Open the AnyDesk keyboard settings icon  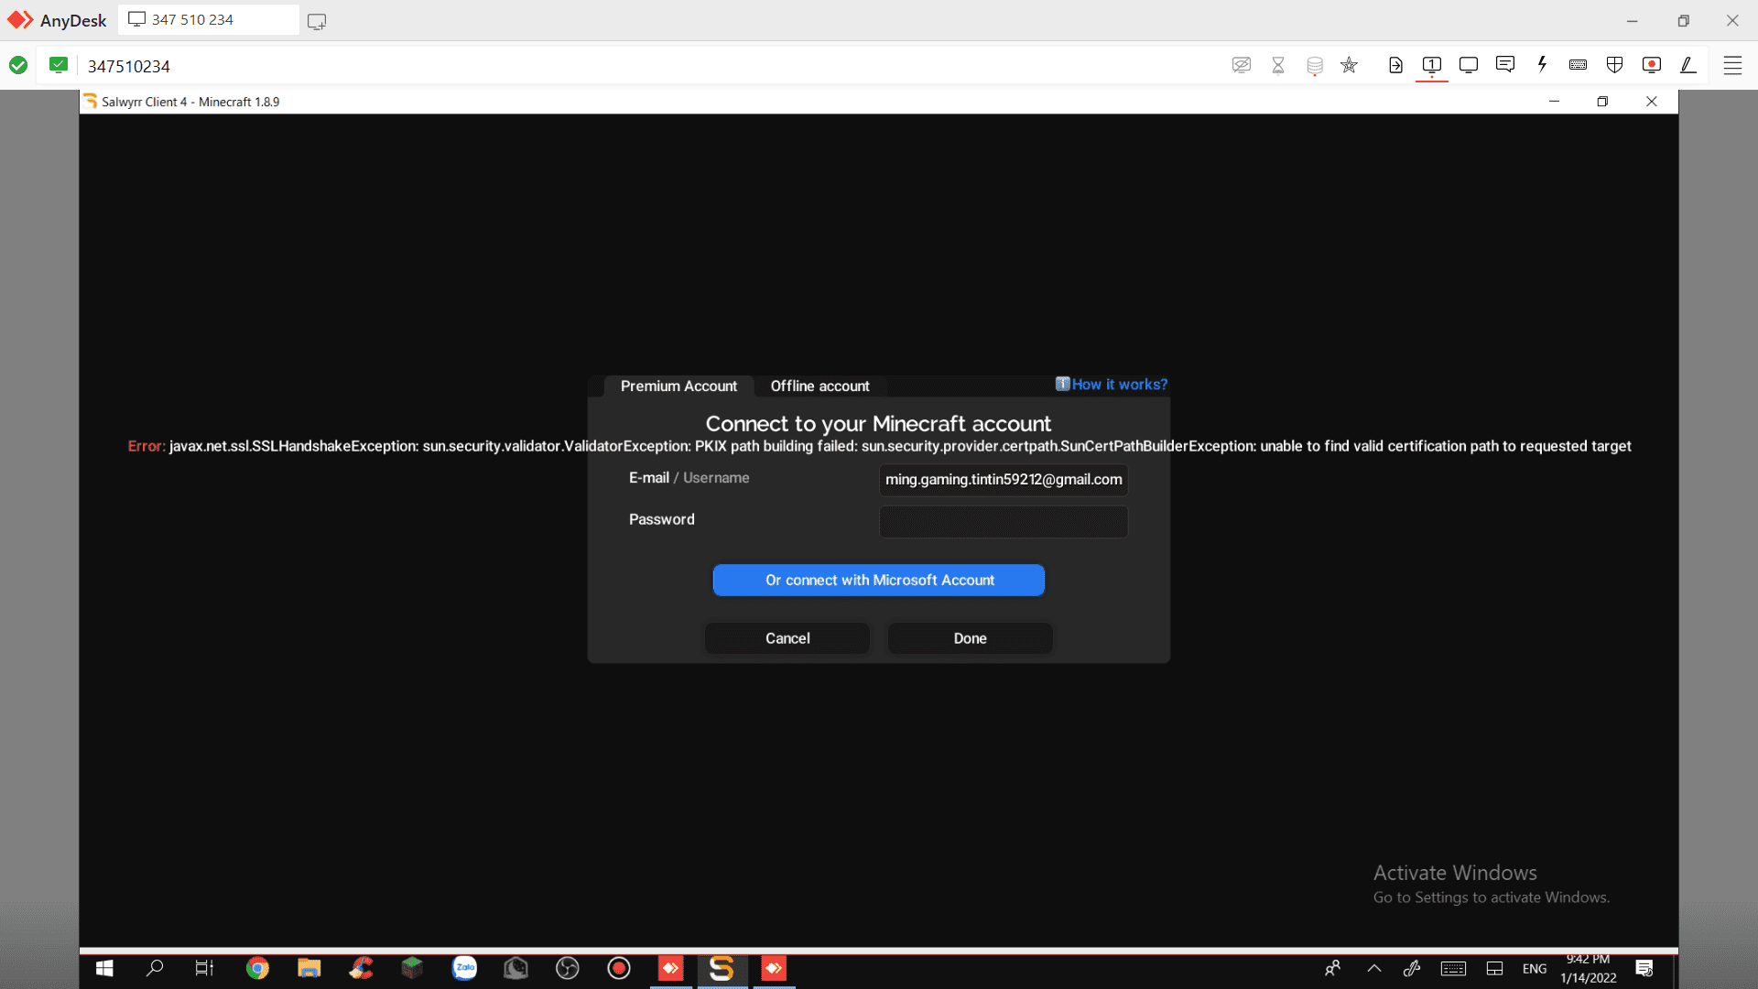(1578, 65)
